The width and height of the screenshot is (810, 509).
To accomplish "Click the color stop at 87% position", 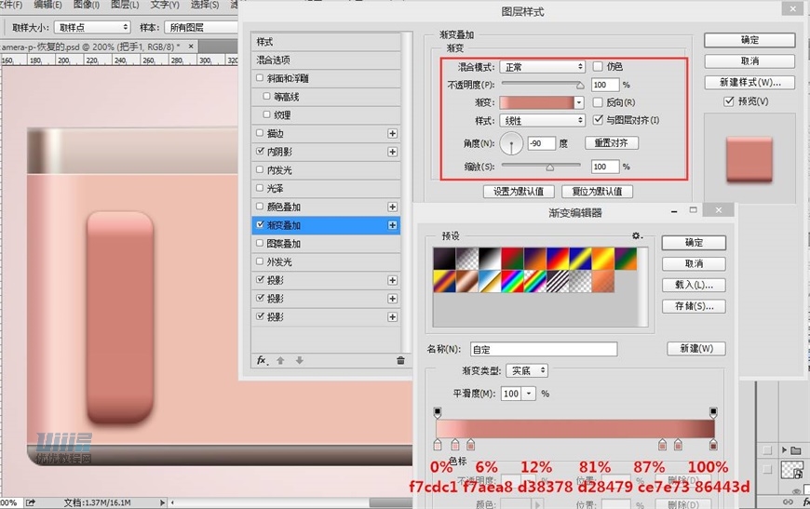I will point(679,445).
